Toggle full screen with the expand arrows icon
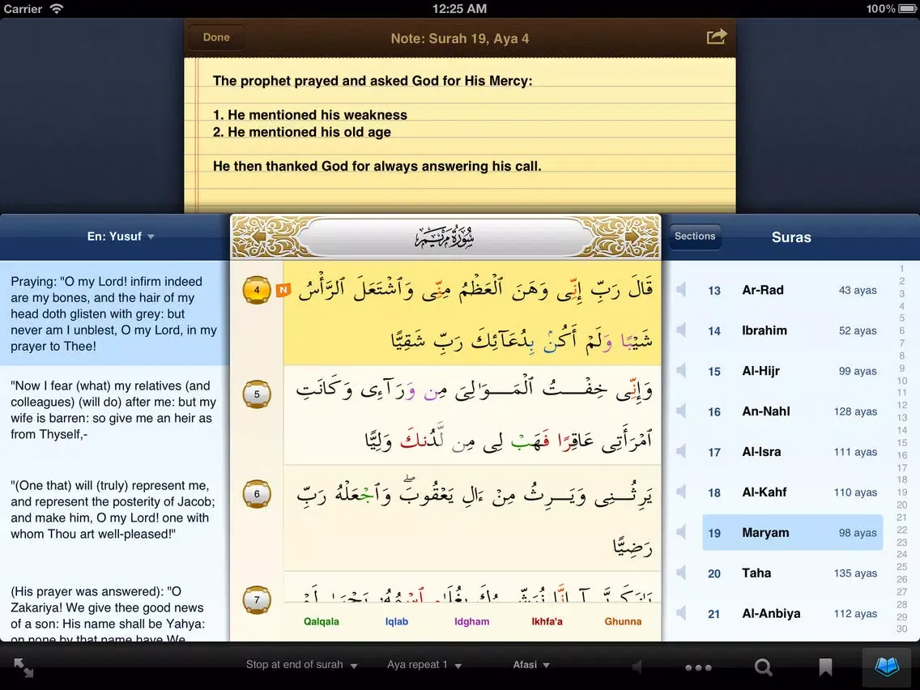Image resolution: width=920 pixels, height=690 pixels. (23, 667)
